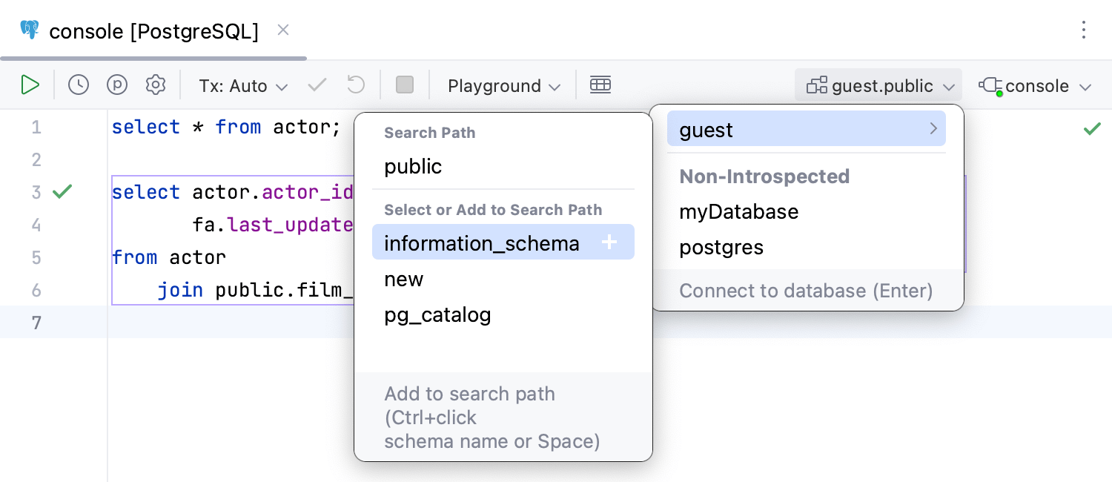
Task: Open the Tx: Auto transaction mode dropdown
Action: [x=242, y=85]
